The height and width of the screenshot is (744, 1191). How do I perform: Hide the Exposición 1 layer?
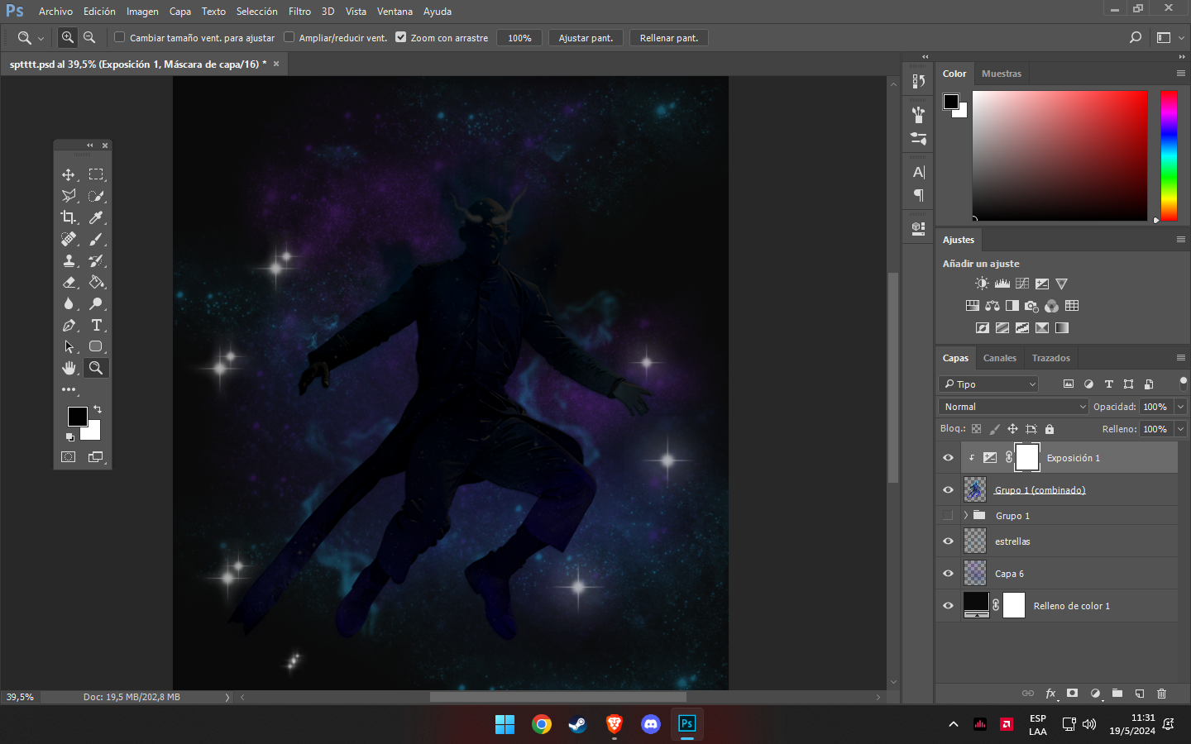[948, 458]
